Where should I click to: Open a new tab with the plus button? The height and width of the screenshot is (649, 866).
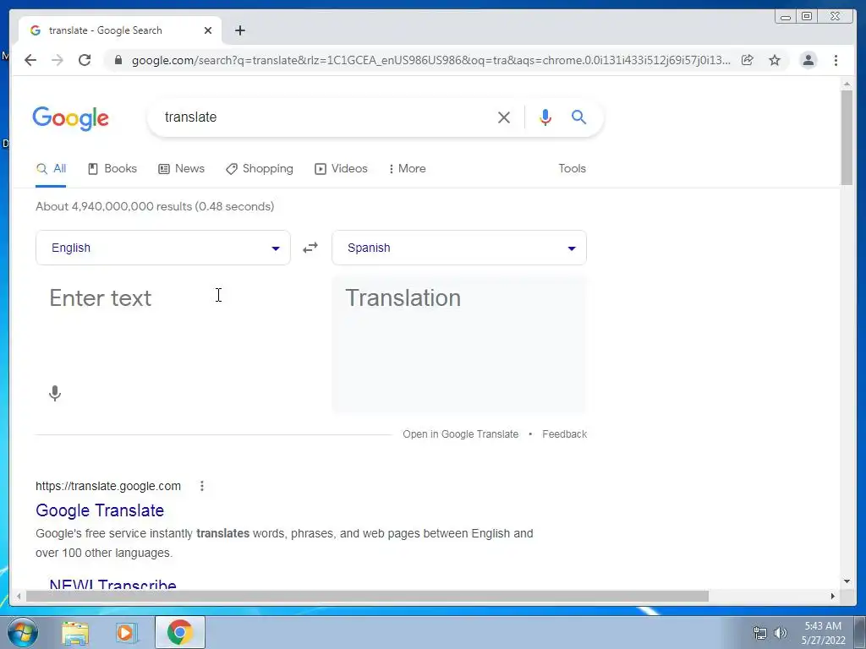[x=239, y=30]
